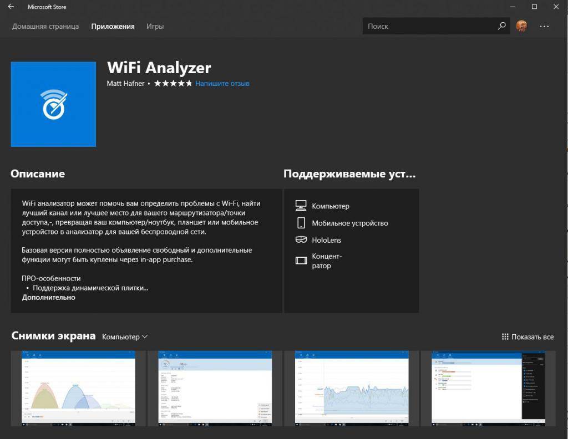Viewport: 568px width, 439px height.
Task: Minimize the Microsoft Store window
Action: [x=513, y=7]
